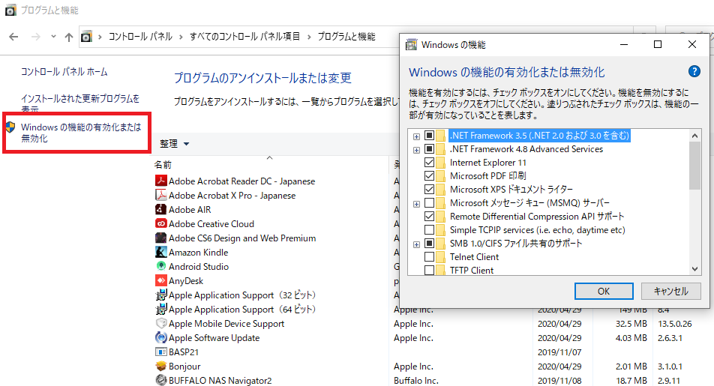Select the AnyDesk icon
Viewport: 714px width, 386px height.
coord(160,280)
